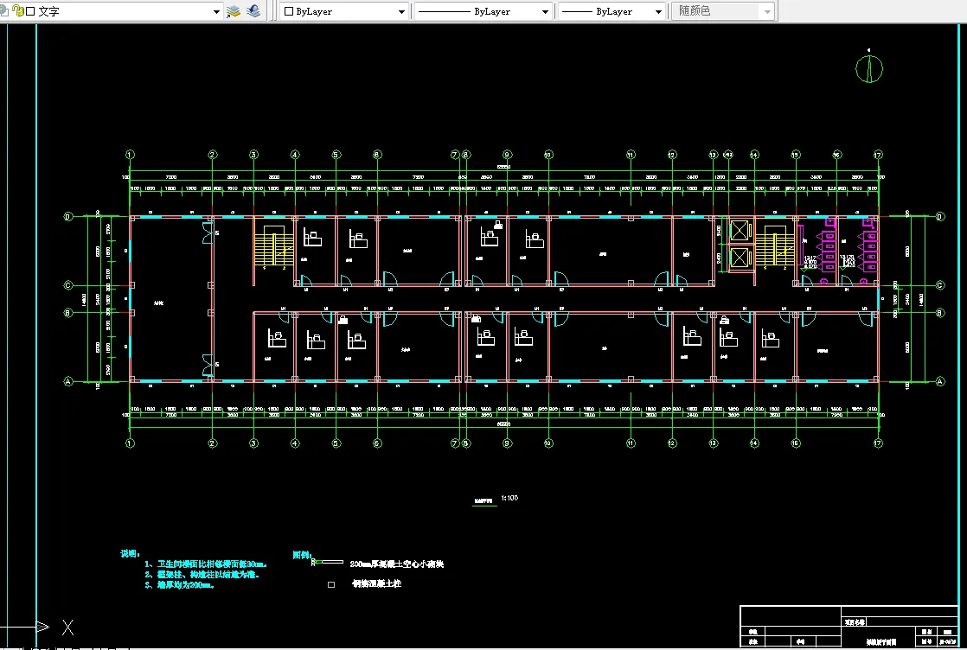Open the 文字 layer dropdown list
The width and height of the screenshot is (967, 650).
pyautogui.click(x=216, y=11)
